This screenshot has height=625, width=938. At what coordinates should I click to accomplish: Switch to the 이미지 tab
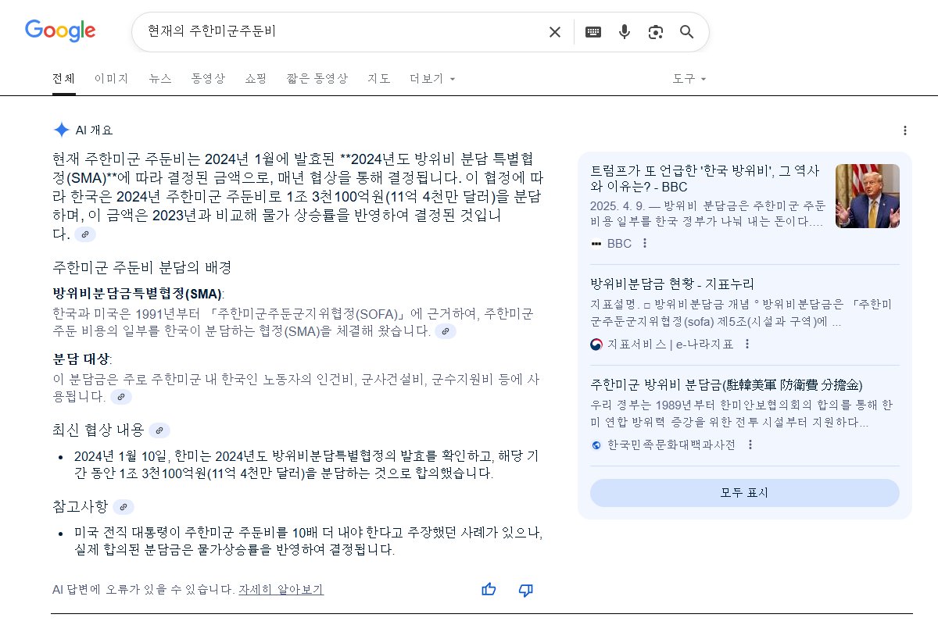pyautogui.click(x=112, y=79)
